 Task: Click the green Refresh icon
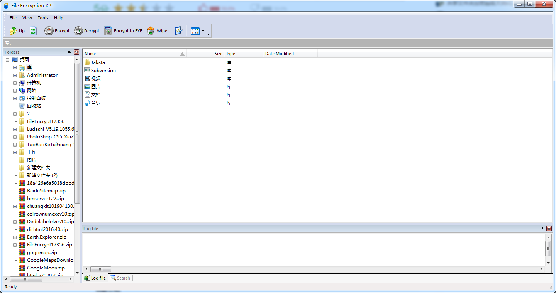33,31
